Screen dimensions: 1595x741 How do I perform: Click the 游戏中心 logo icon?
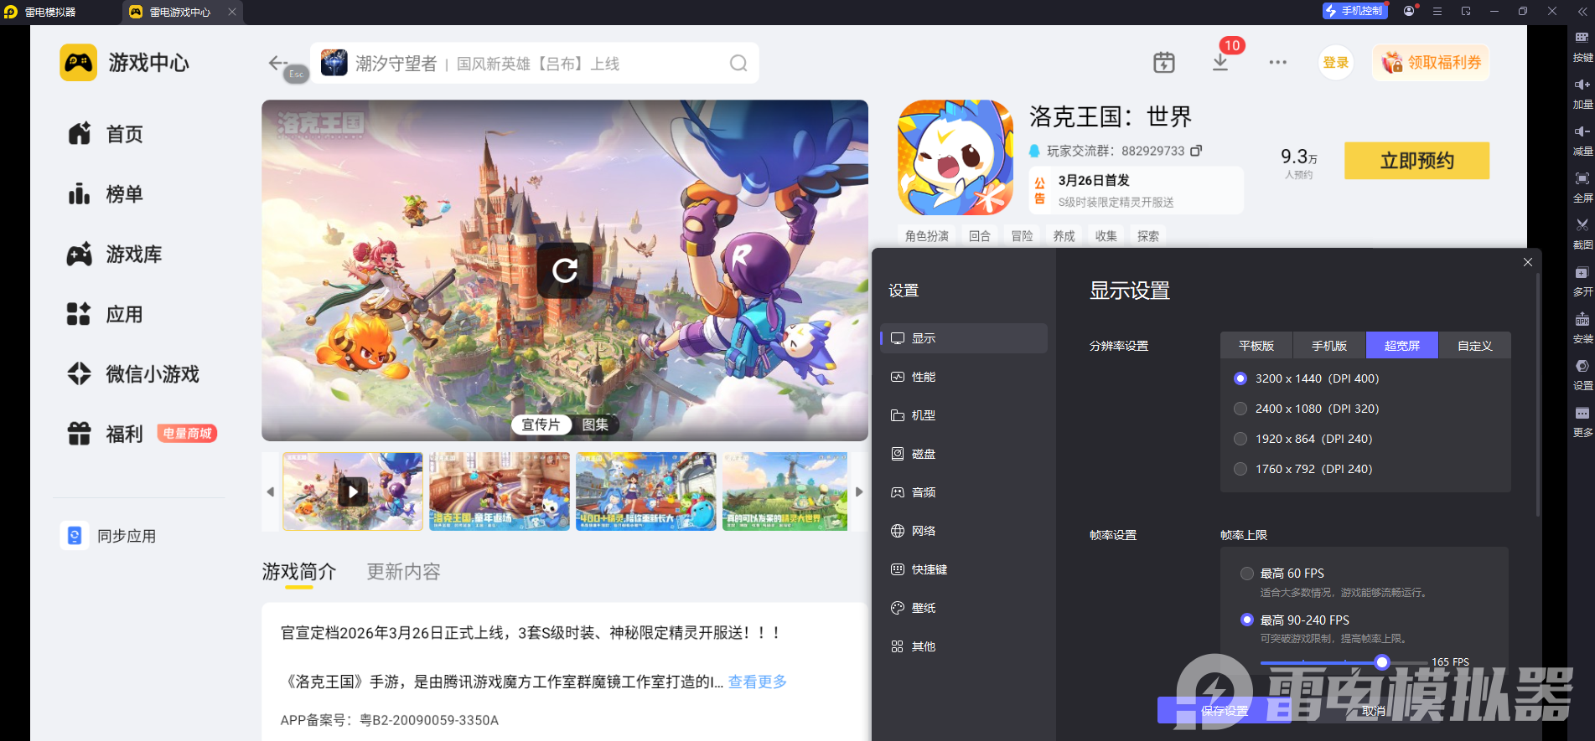79,63
